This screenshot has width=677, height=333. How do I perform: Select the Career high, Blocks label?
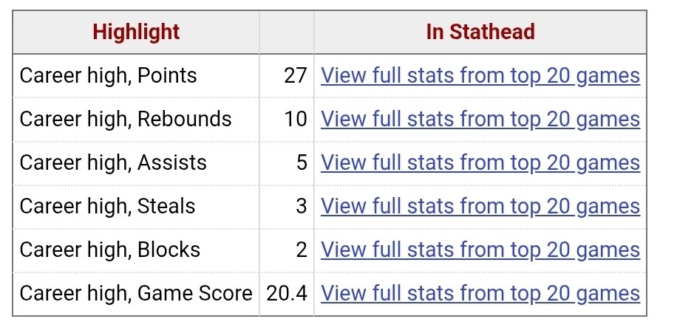(x=109, y=250)
